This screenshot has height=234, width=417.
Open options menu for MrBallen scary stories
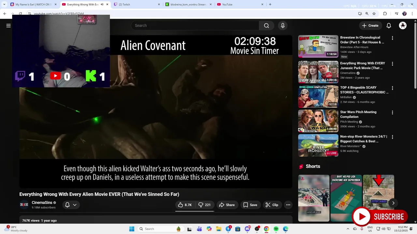392,88
